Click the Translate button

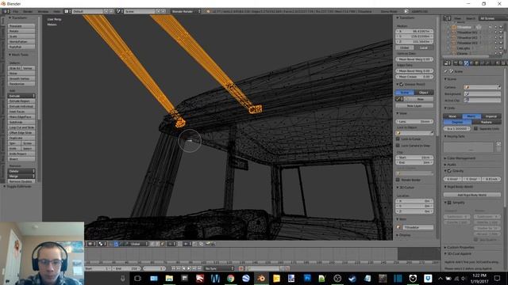coord(21,26)
